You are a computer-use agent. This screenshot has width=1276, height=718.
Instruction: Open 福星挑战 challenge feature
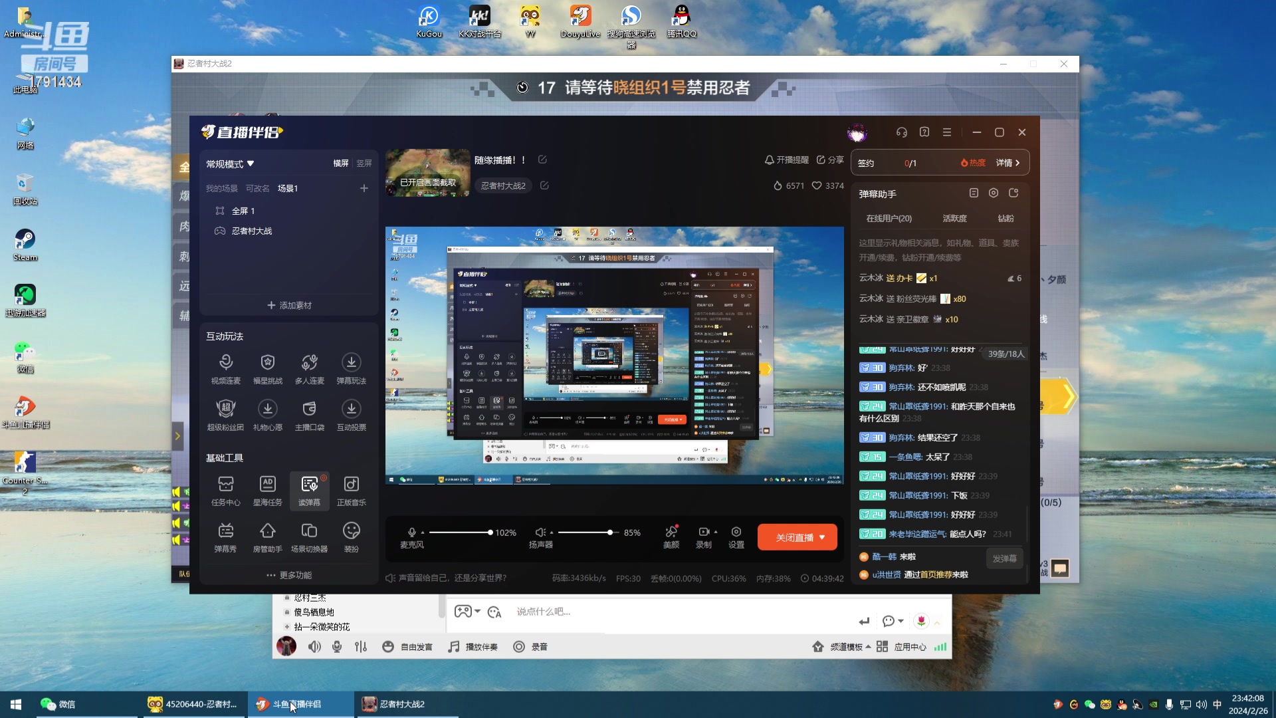[268, 369]
